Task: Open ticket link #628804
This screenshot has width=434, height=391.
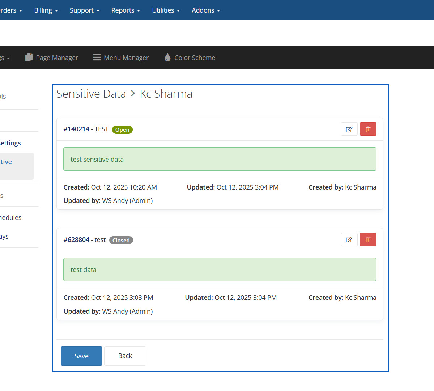Action: tap(76, 240)
